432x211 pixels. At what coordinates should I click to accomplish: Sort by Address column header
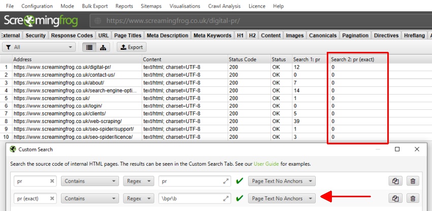(77, 59)
